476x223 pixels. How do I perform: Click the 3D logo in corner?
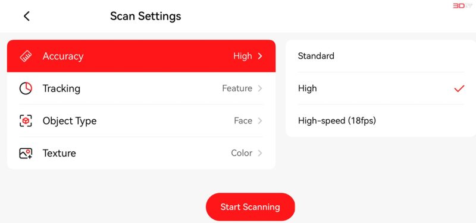tap(463, 6)
